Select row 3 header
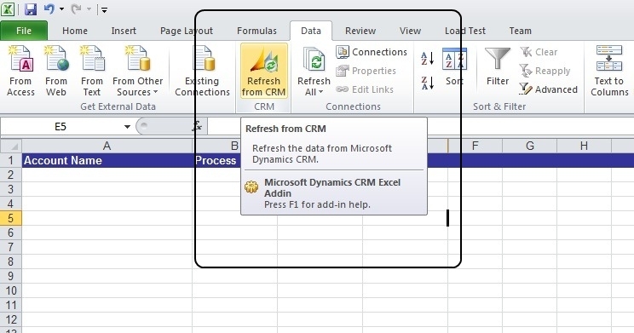The width and height of the screenshot is (634, 333). [x=11, y=190]
